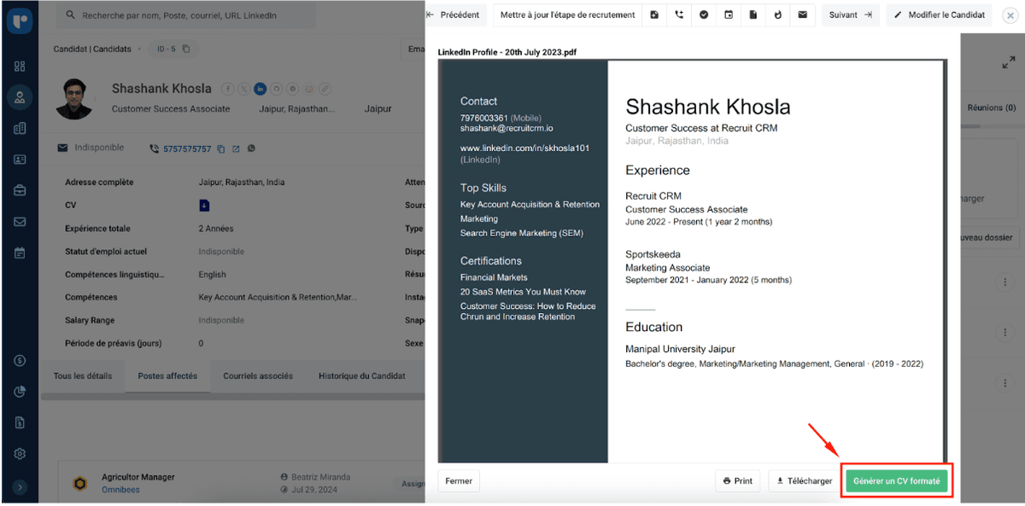Click the log call phone icon in toolbar
This screenshot has width=1025, height=506.
679,15
